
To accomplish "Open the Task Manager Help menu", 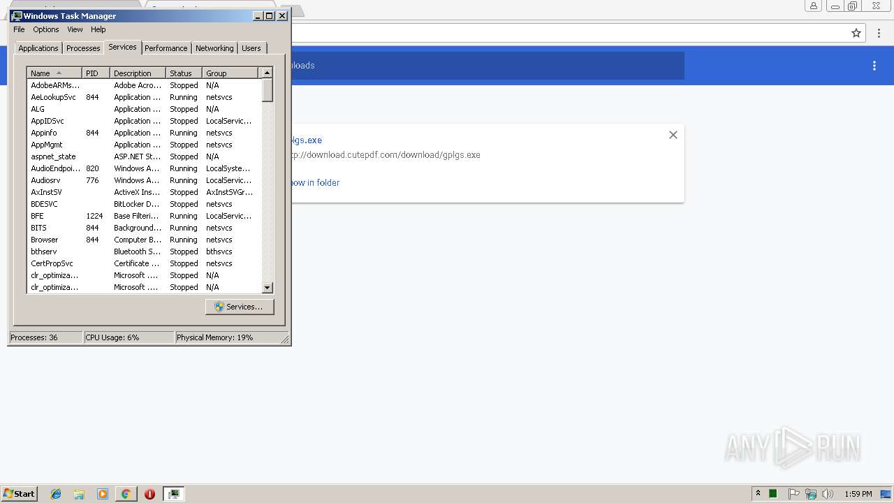I will pyautogui.click(x=98, y=29).
